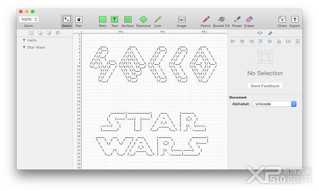
Task: Switch to the geometry inspector tab
Action: coord(259,33)
